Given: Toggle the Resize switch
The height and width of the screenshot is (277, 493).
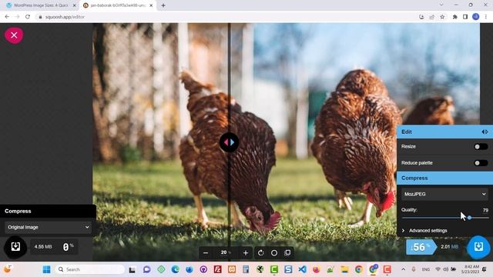Looking at the screenshot, I should pyautogui.click(x=481, y=147).
